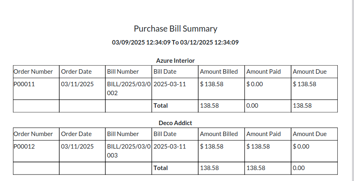Select order number P00012 cell
The image size is (354, 181).
[x=36, y=151]
